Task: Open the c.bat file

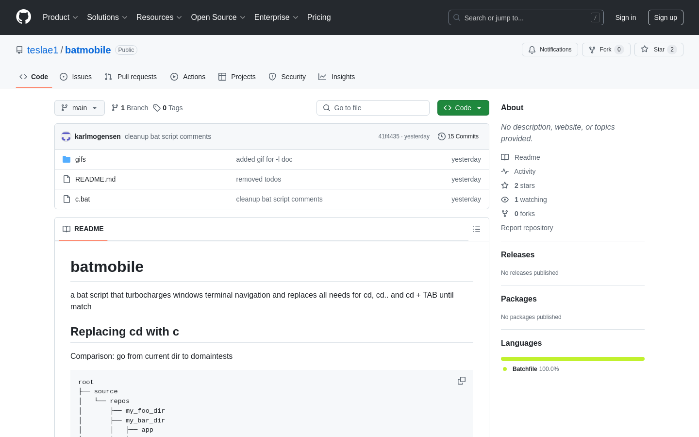Action: tap(83, 199)
